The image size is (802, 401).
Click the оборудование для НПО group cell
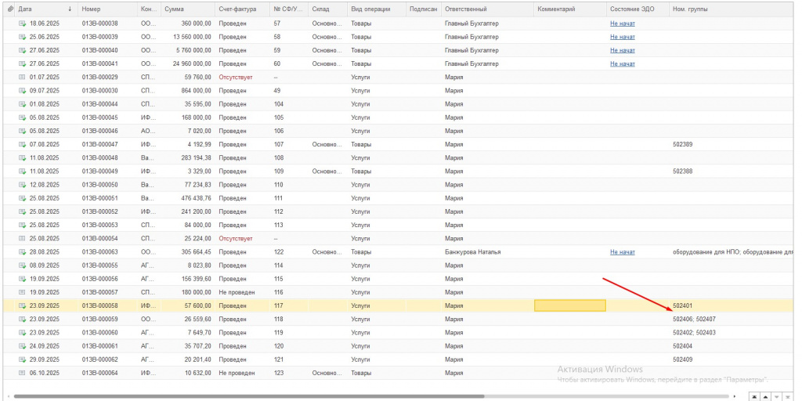pos(732,252)
